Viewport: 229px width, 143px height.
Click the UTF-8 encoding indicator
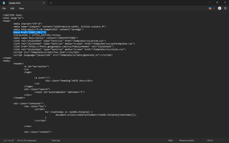pos(210,141)
